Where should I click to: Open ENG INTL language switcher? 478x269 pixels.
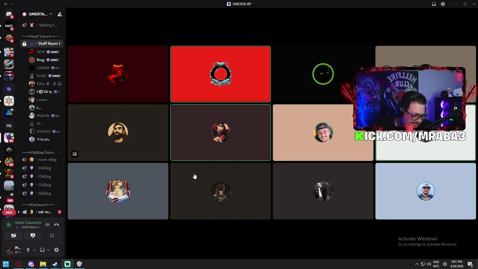coord(436,264)
